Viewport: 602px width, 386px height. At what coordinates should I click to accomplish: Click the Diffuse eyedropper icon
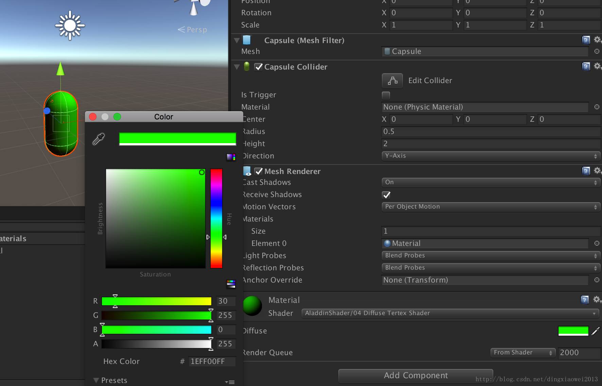596,331
